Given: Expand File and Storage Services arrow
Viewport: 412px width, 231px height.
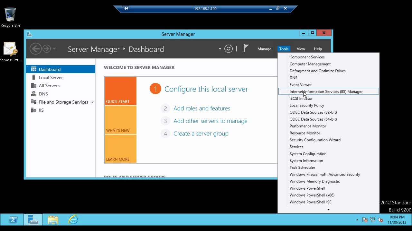Looking at the screenshot, I should coord(92,102).
